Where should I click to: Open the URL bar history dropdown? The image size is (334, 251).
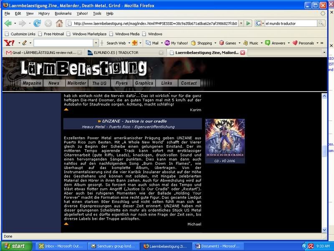click(241, 23)
